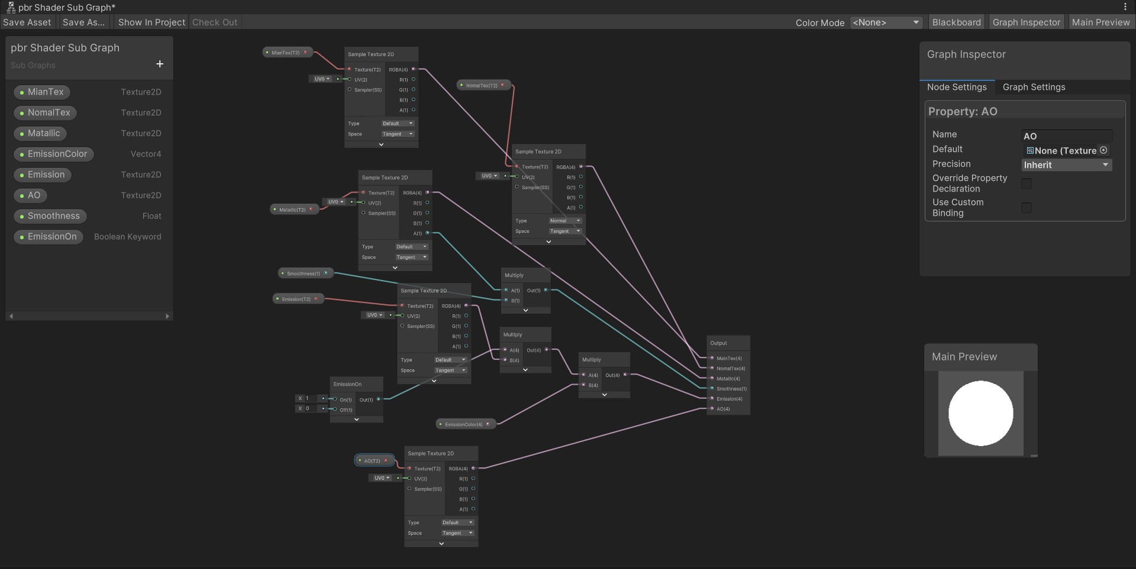Open the Precision Inherit dropdown

pos(1067,165)
